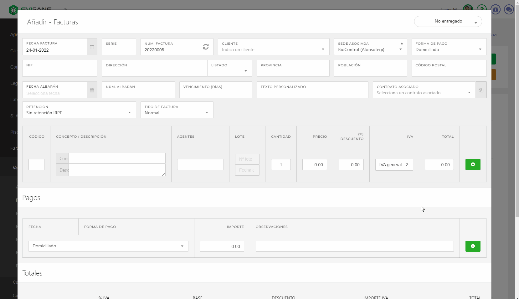Expand the No entregado status dropdown
Image resolution: width=519 pixels, height=299 pixels.
coord(448,21)
